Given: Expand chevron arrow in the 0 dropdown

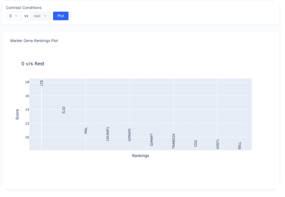Looking at the screenshot, I should pos(16,16).
